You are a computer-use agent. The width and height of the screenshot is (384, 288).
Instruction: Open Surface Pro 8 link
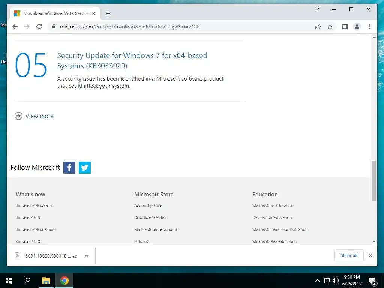pos(28,217)
